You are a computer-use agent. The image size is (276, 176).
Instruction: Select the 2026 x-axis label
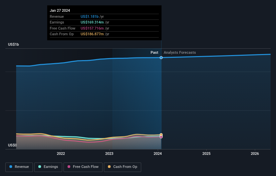pos(255,153)
